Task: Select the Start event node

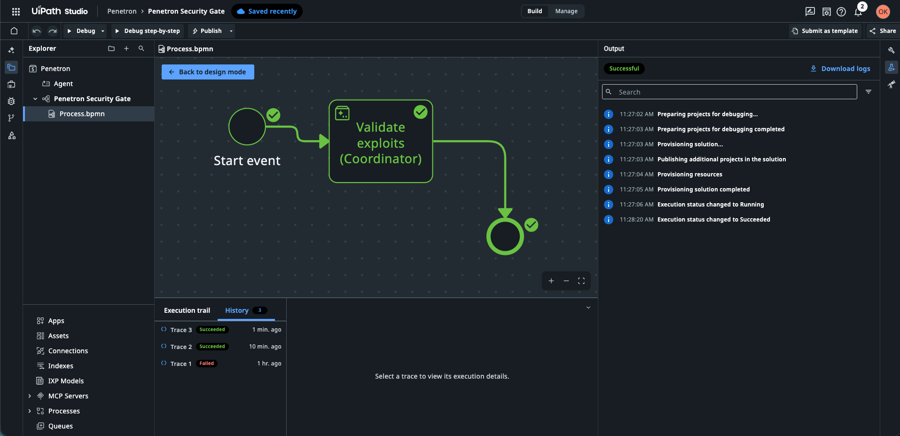Action: pos(247,127)
